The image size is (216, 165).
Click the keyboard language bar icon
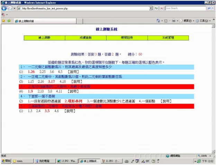tap(126, 161)
